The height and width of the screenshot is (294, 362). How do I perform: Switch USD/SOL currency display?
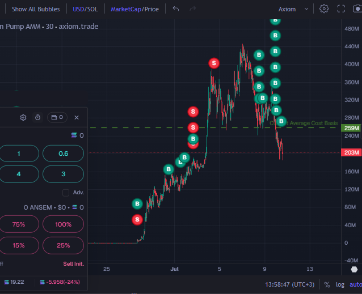tap(85, 9)
